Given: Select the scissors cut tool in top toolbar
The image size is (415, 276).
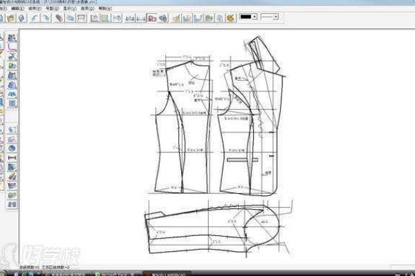Looking at the screenshot, I should pos(59,17).
